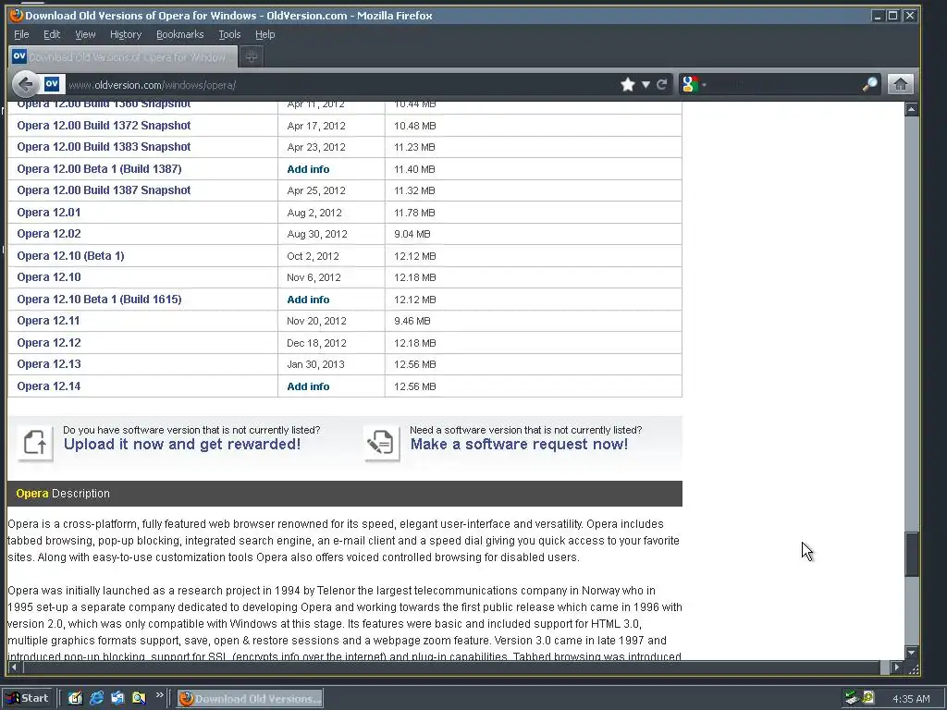947x710 pixels.
Task: Open the Opera 12.10 (Beta 1) link
Action: click(x=70, y=256)
